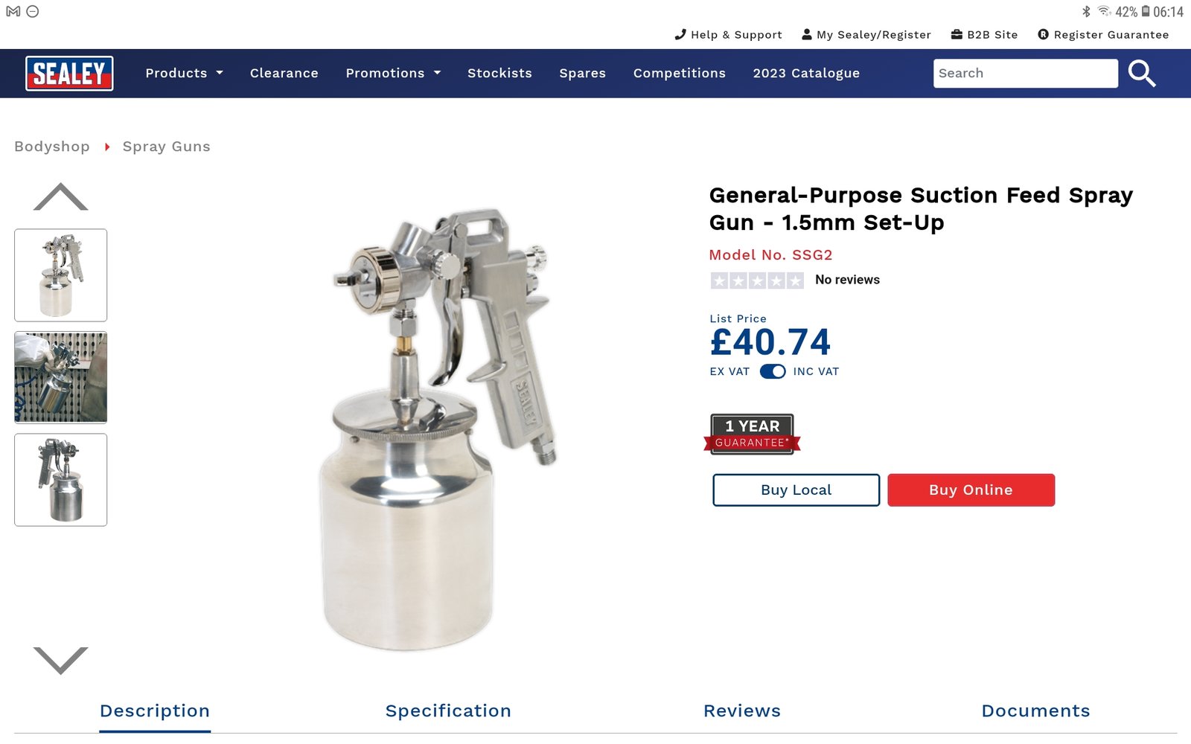
Task: Select the spray gun in-use thumbnail
Action: pyautogui.click(x=61, y=377)
